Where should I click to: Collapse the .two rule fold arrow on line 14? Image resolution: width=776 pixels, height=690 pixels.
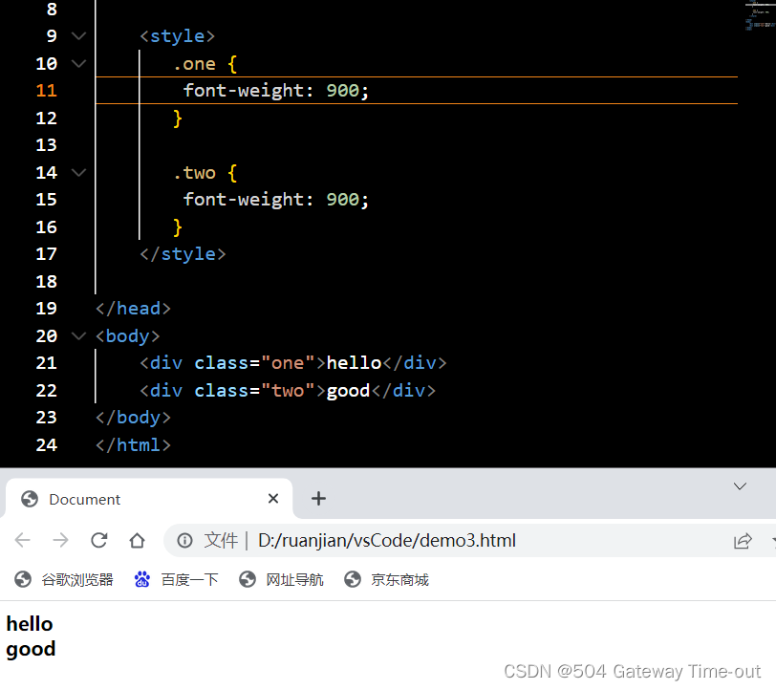click(x=78, y=172)
